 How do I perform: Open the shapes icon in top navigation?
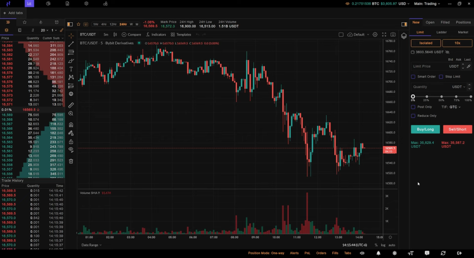pyautogui.click(x=105, y=4)
